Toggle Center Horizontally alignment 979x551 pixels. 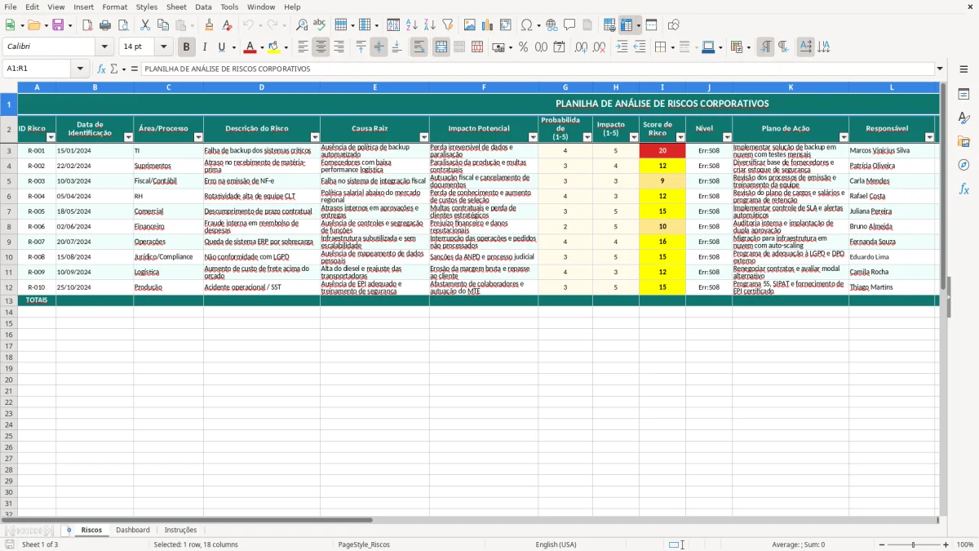tap(321, 47)
